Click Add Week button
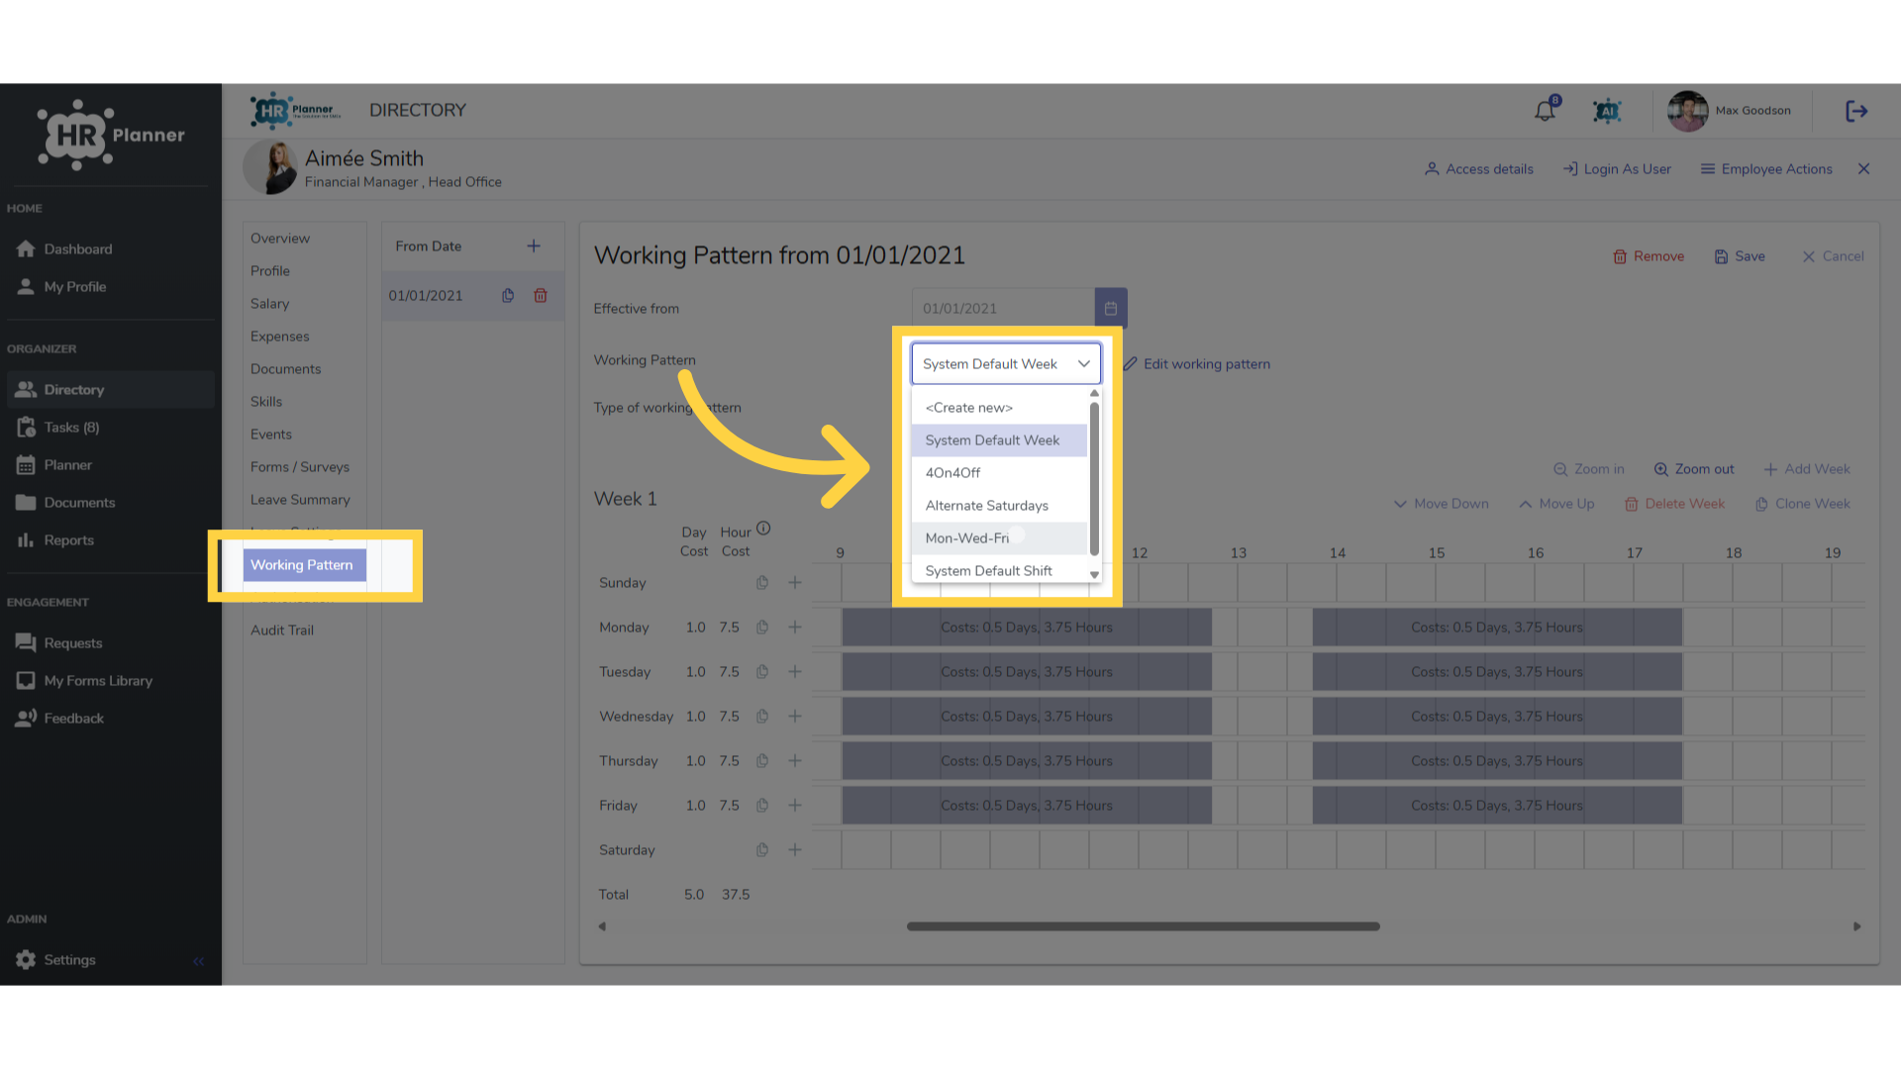The image size is (1901, 1069). (1807, 469)
